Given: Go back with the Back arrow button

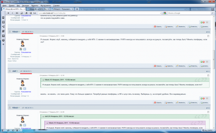Looking at the screenshot, I should pos(8,13).
